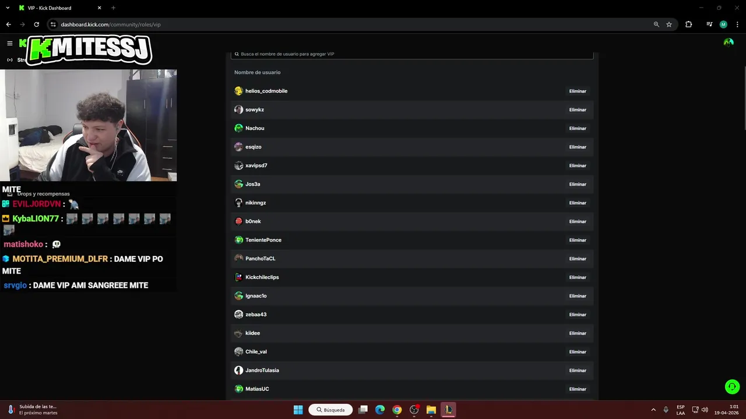Open the site info icon in address bar
Screen dimensions: 746x419
(x=53, y=24)
